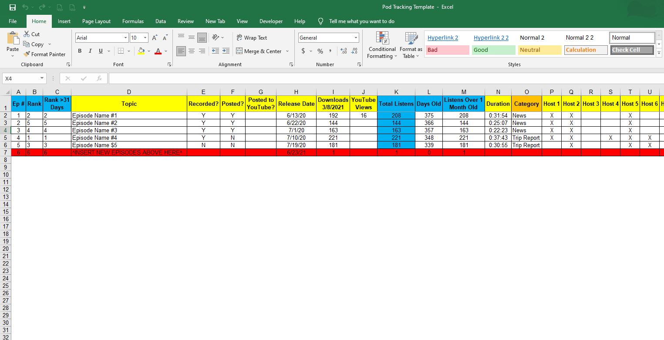This screenshot has height=340, width=664.
Task: Open the font size dropdown
Action: click(x=145, y=38)
